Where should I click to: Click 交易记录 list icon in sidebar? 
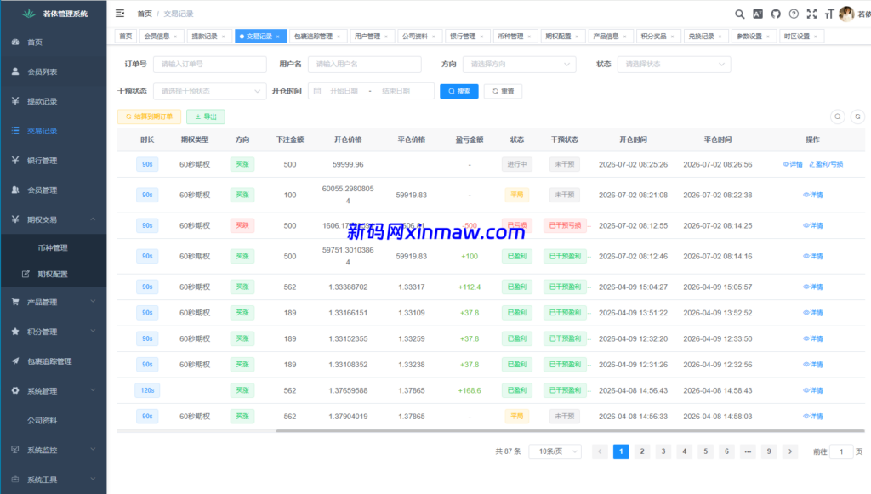(15, 131)
